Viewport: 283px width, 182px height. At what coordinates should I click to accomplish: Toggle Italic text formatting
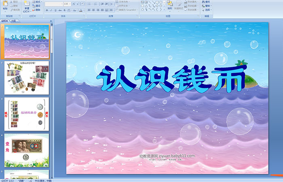[51, 10]
